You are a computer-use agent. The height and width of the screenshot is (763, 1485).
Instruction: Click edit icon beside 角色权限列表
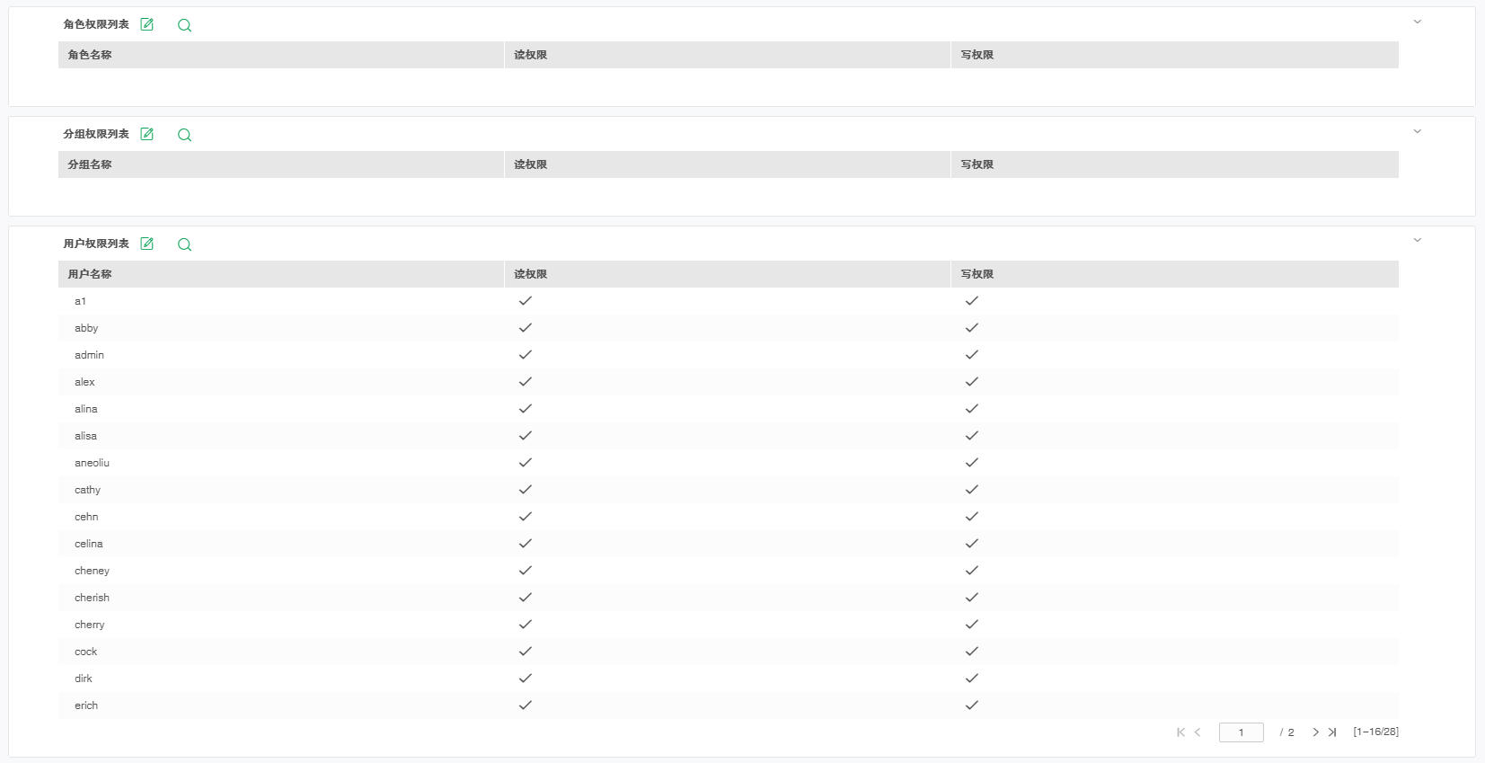coord(147,24)
